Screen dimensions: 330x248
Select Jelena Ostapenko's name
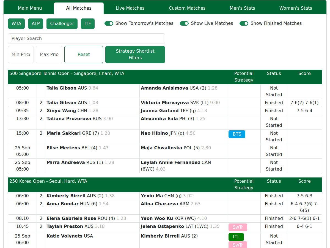163,227
